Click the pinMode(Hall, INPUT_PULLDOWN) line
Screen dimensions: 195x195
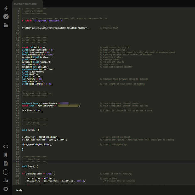(x=40, y=137)
